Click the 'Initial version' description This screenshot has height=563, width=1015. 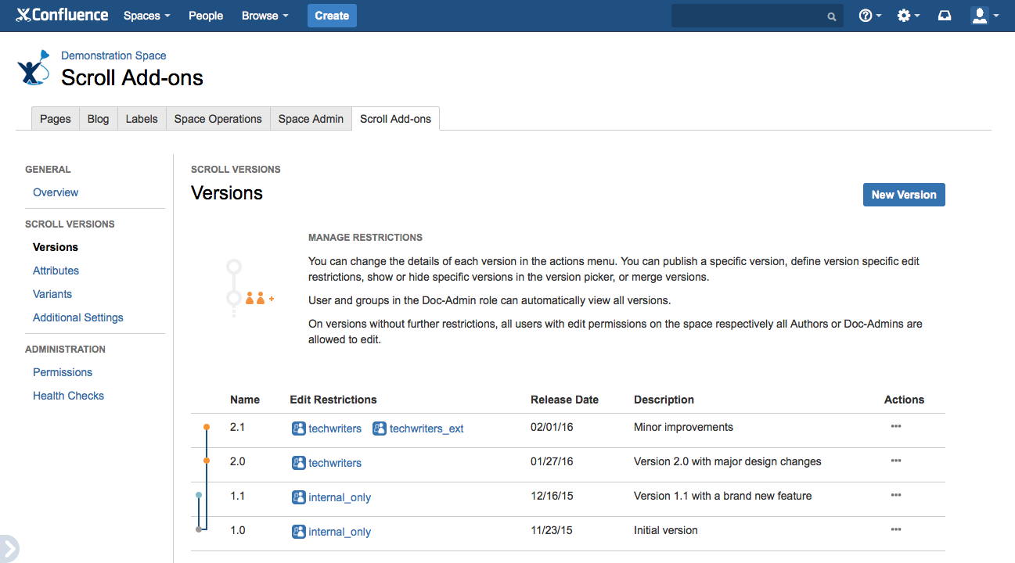point(665,530)
